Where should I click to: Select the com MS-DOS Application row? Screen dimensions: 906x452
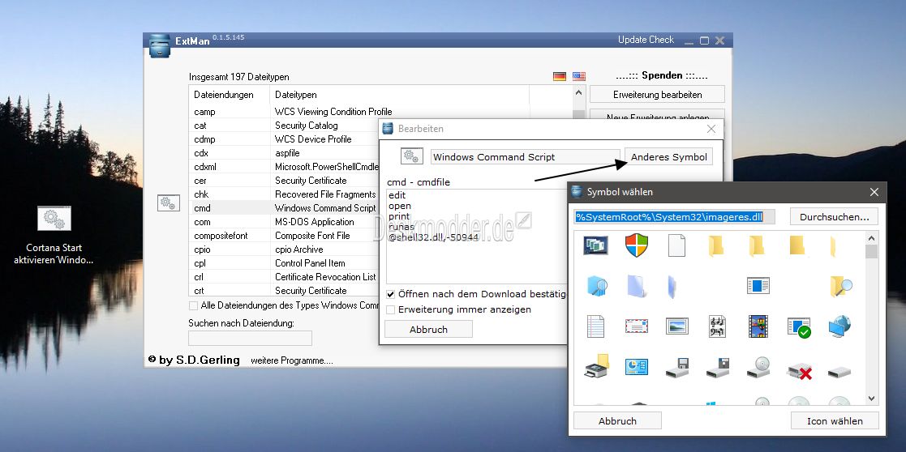tap(284, 222)
